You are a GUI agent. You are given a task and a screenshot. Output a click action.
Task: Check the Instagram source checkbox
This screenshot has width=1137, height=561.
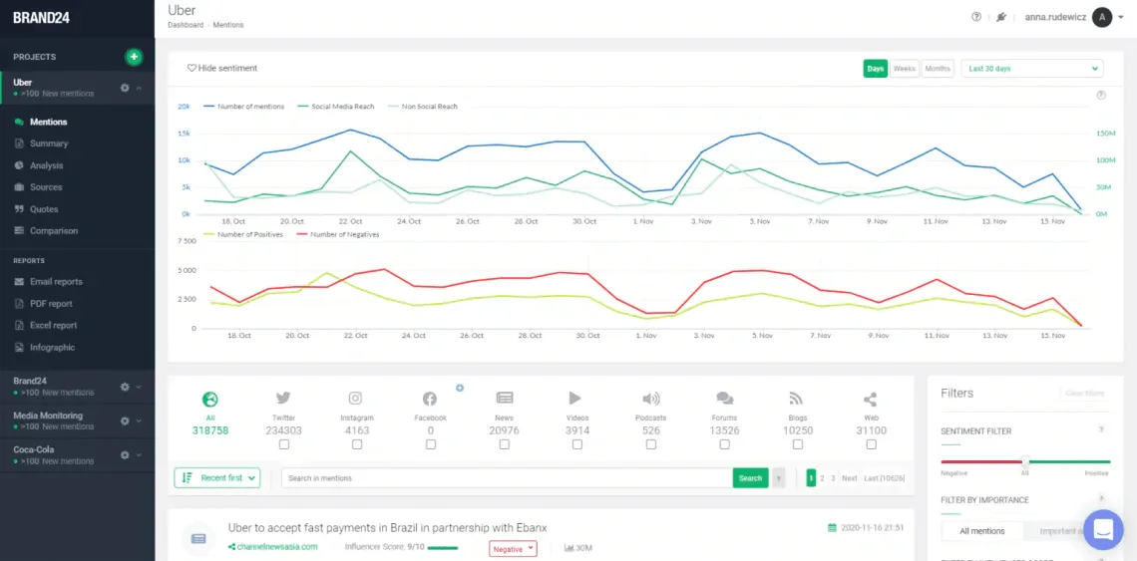[357, 444]
